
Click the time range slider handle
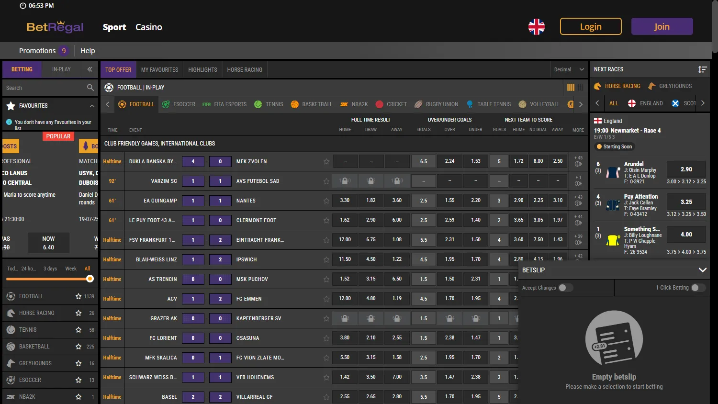pos(90,279)
